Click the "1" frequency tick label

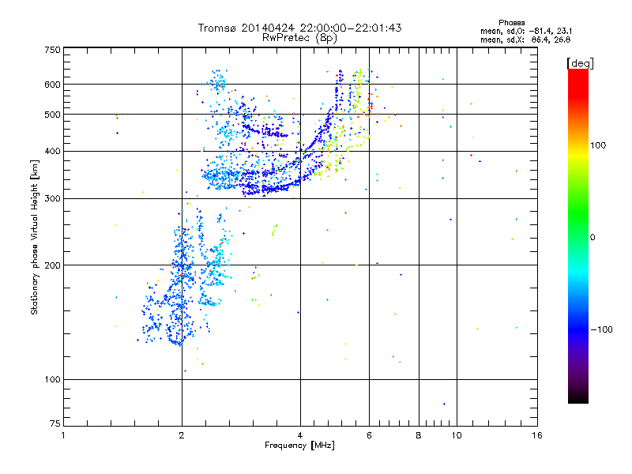click(63, 435)
